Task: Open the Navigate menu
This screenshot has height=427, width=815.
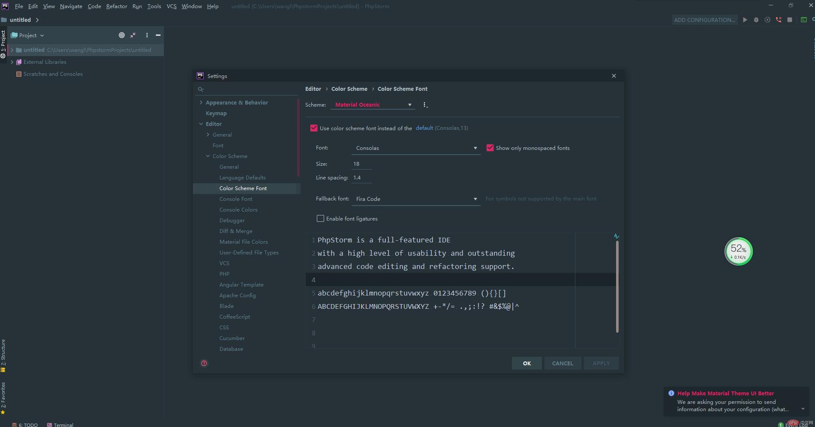Action: coord(71,6)
